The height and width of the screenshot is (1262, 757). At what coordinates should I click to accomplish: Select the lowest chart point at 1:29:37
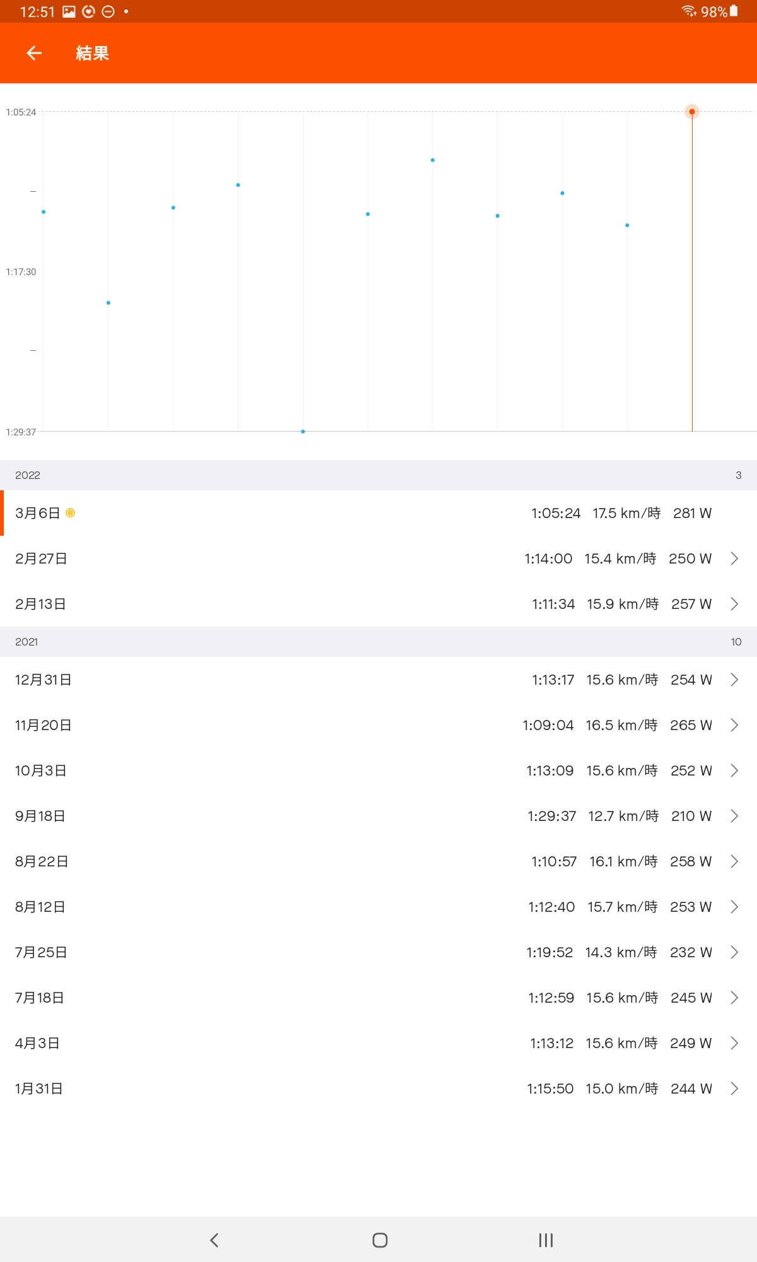[x=303, y=432]
